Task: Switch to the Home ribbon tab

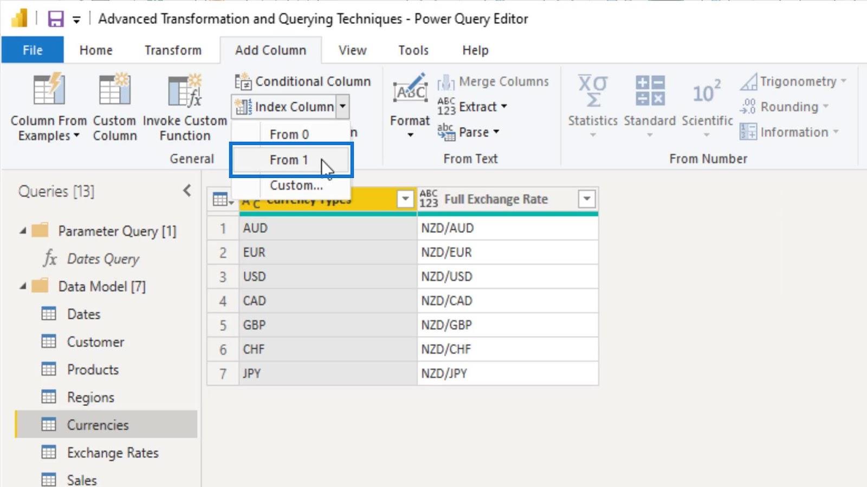Action: point(96,50)
